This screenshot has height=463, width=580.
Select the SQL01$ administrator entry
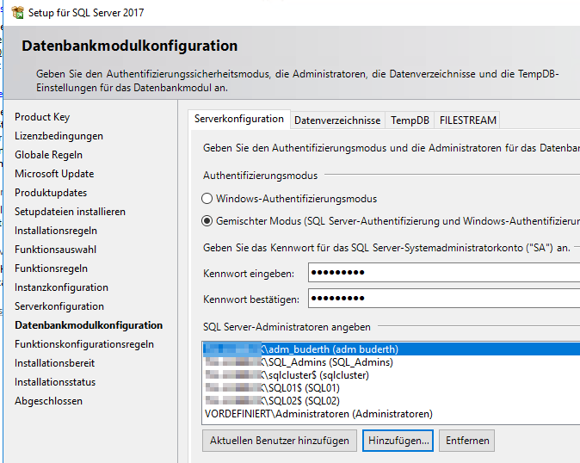[392, 388]
